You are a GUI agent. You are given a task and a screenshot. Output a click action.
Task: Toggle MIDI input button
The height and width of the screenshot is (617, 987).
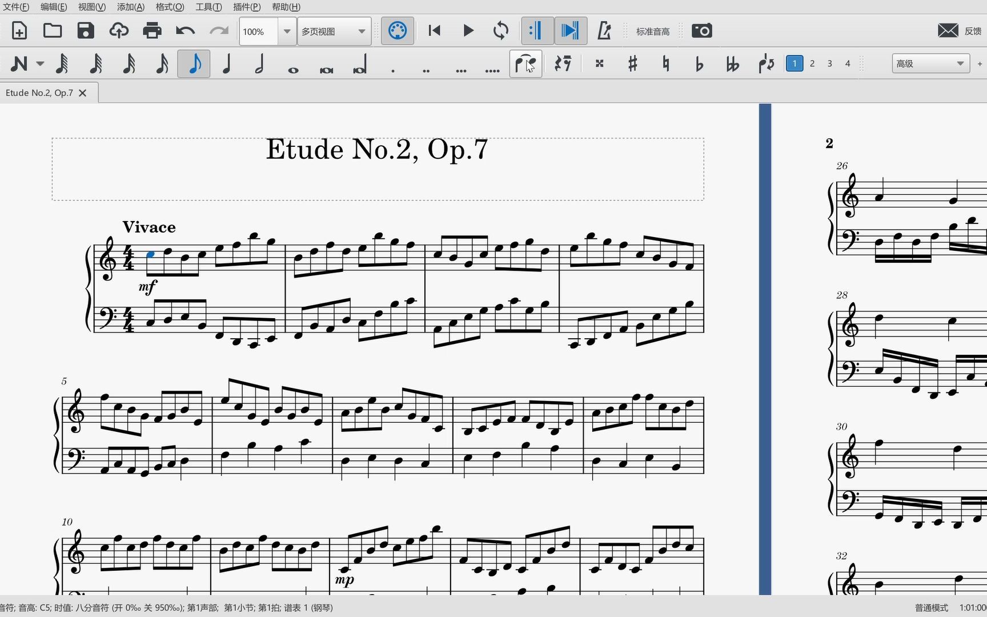coord(398,31)
